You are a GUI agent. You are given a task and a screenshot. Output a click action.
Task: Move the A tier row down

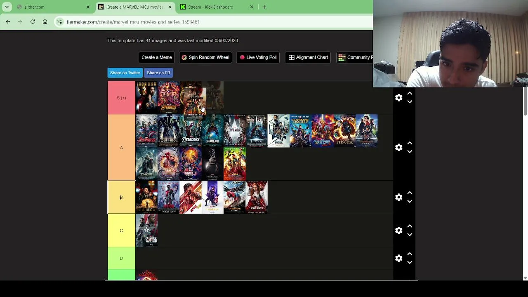tap(410, 151)
